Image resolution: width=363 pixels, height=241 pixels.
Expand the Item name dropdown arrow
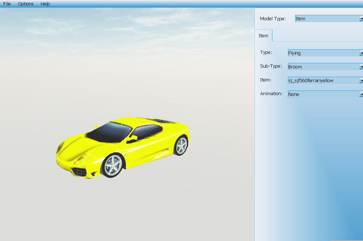[x=361, y=81]
